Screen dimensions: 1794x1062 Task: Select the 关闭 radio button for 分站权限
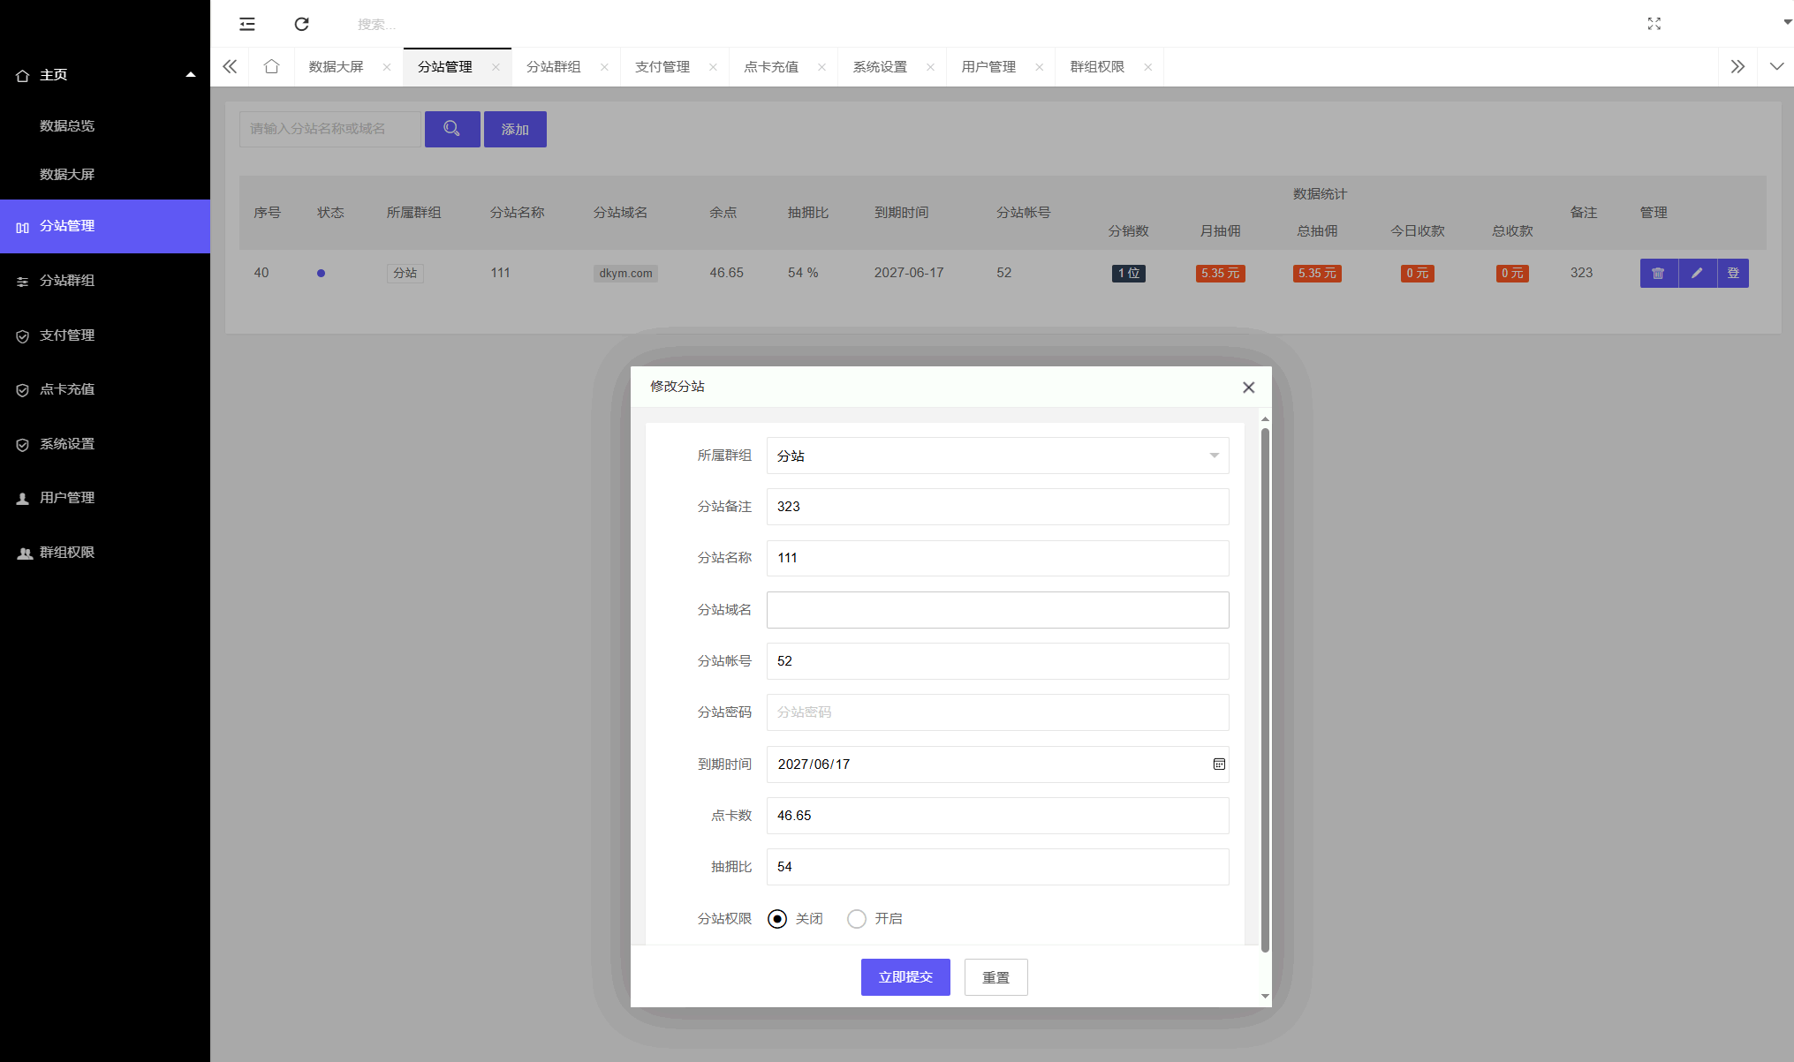[x=776, y=918]
